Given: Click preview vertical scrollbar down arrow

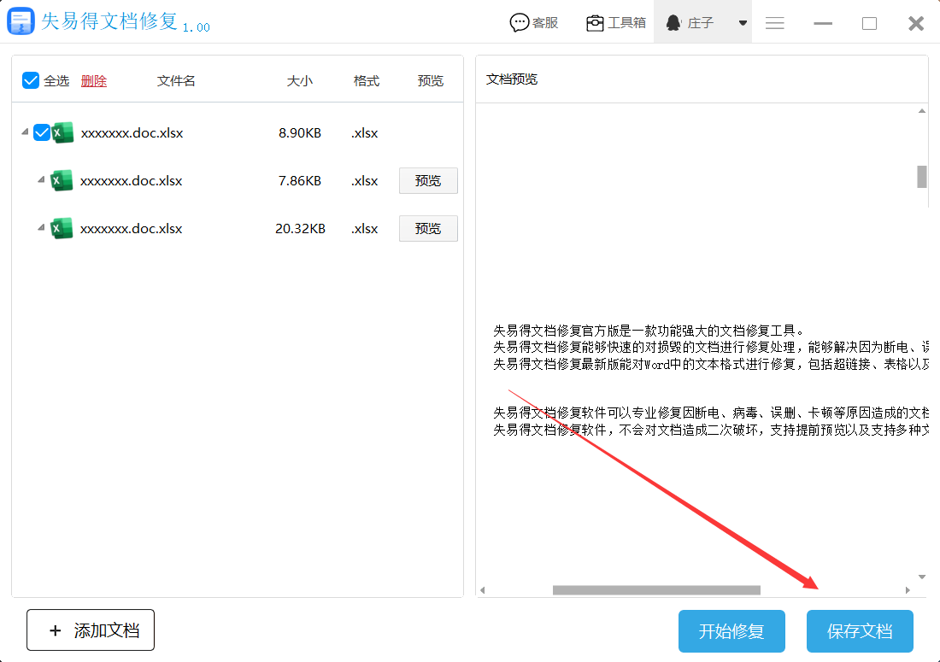Looking at the screenshot, I should (x=922, y=577).
